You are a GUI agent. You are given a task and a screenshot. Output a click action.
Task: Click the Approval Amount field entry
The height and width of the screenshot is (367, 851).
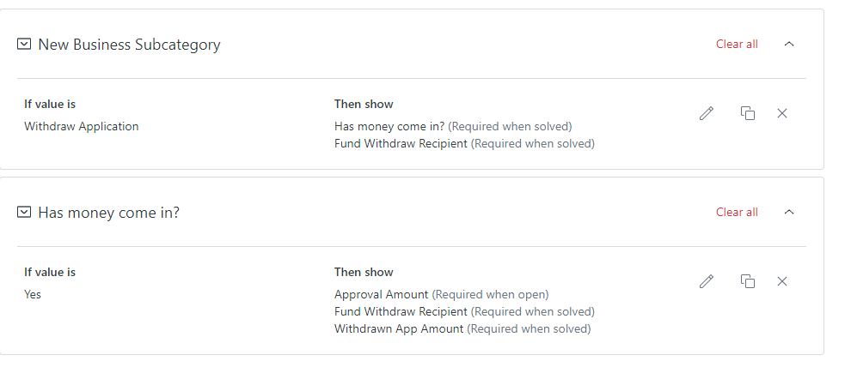(381, 295)
